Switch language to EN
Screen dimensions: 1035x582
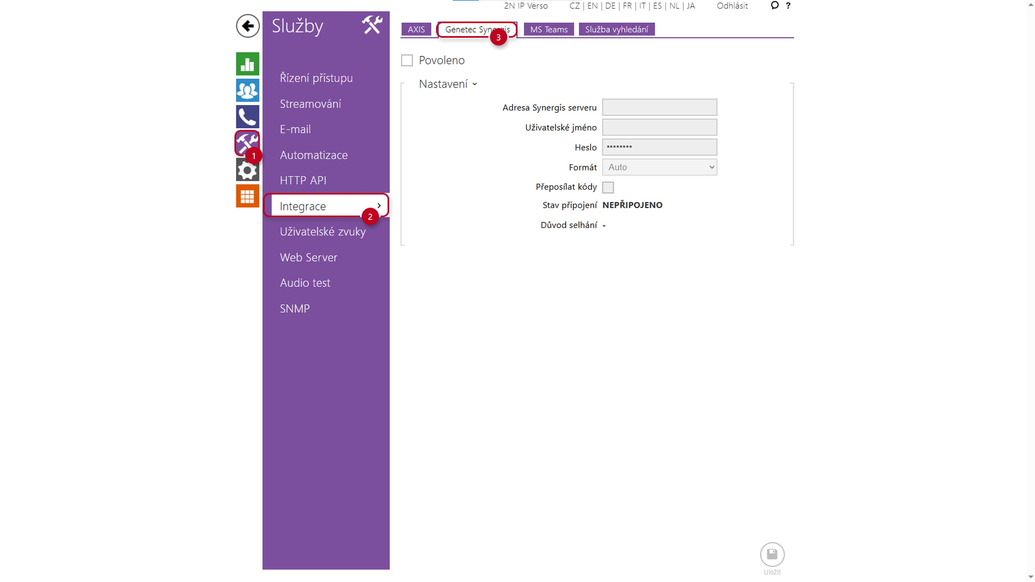(592, 6)
